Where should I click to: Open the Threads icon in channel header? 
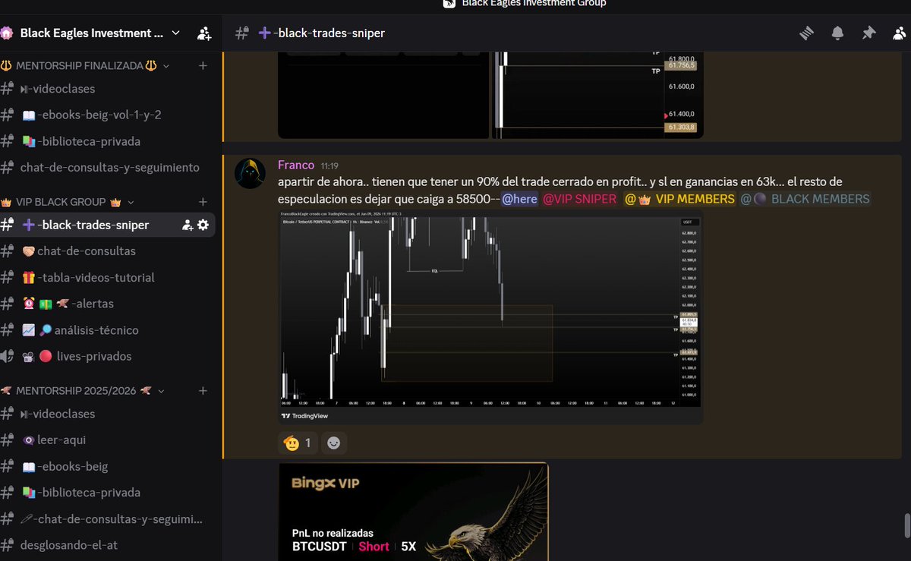[806, 33]
